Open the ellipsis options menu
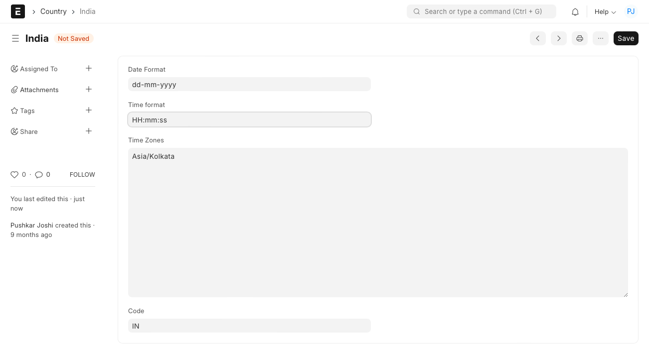649x350 pixels. coord(600,38)
